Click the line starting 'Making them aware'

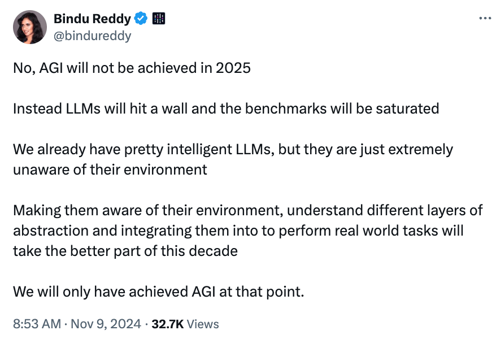pos(247,211)
